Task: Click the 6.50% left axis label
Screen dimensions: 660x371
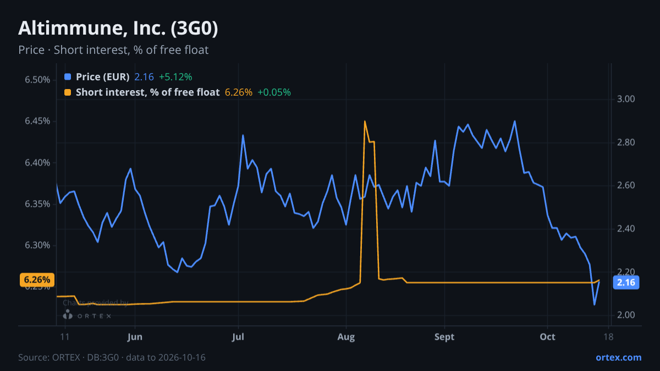Action: (37, 80)
